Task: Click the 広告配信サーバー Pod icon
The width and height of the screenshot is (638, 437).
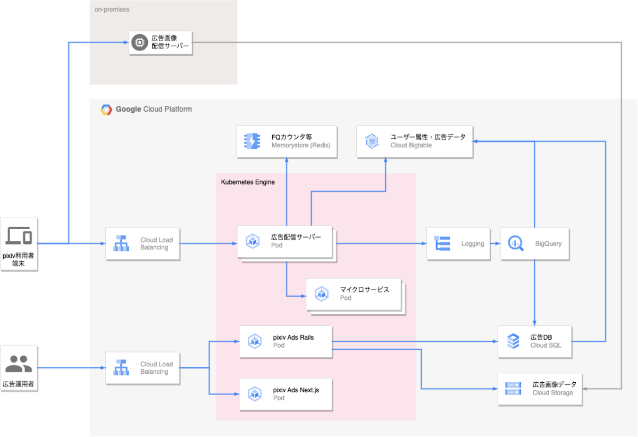Action: [253, 241]
